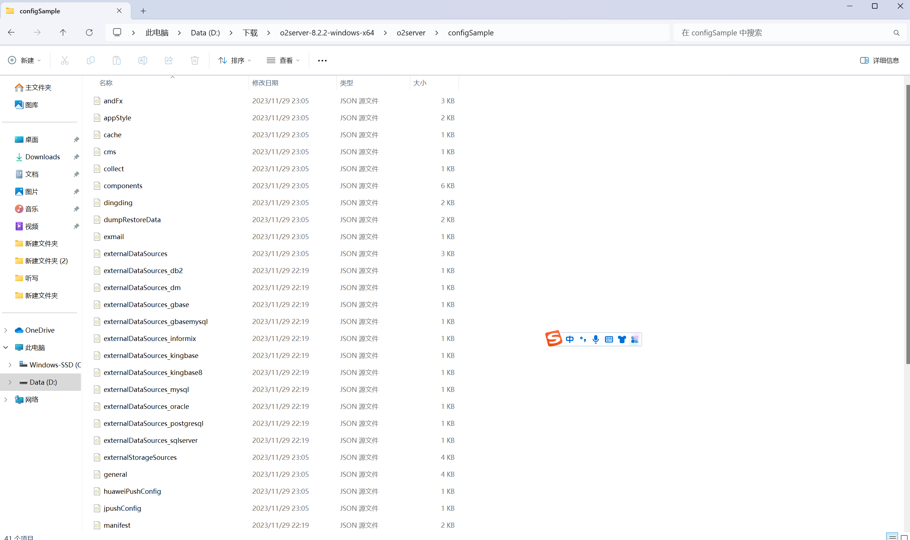Click the Share icon in toolbar
The width and height of the screenshot is (910, 540).
click(x=168, y=60)
